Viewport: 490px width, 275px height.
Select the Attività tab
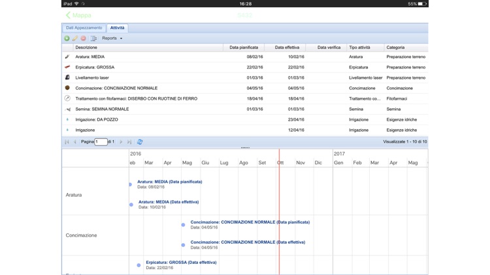117,28
